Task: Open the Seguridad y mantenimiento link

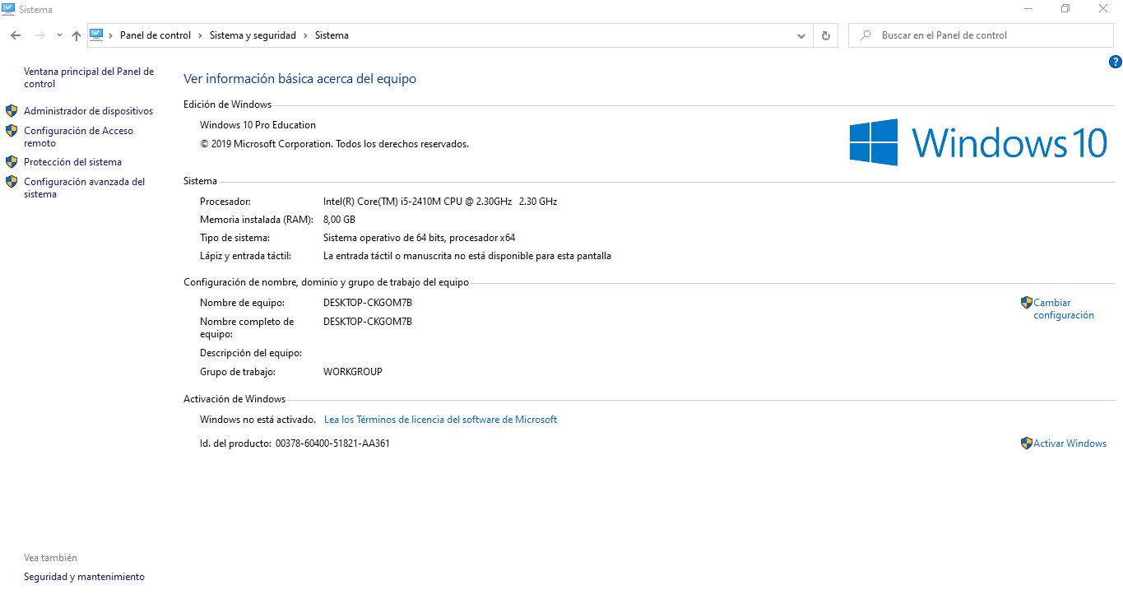Action: (x=84, y=577)
